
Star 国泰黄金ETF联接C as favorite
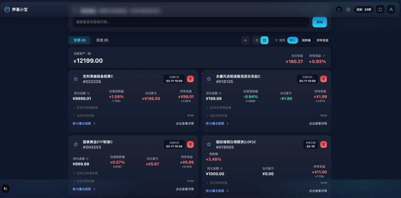tap(76, 144)
